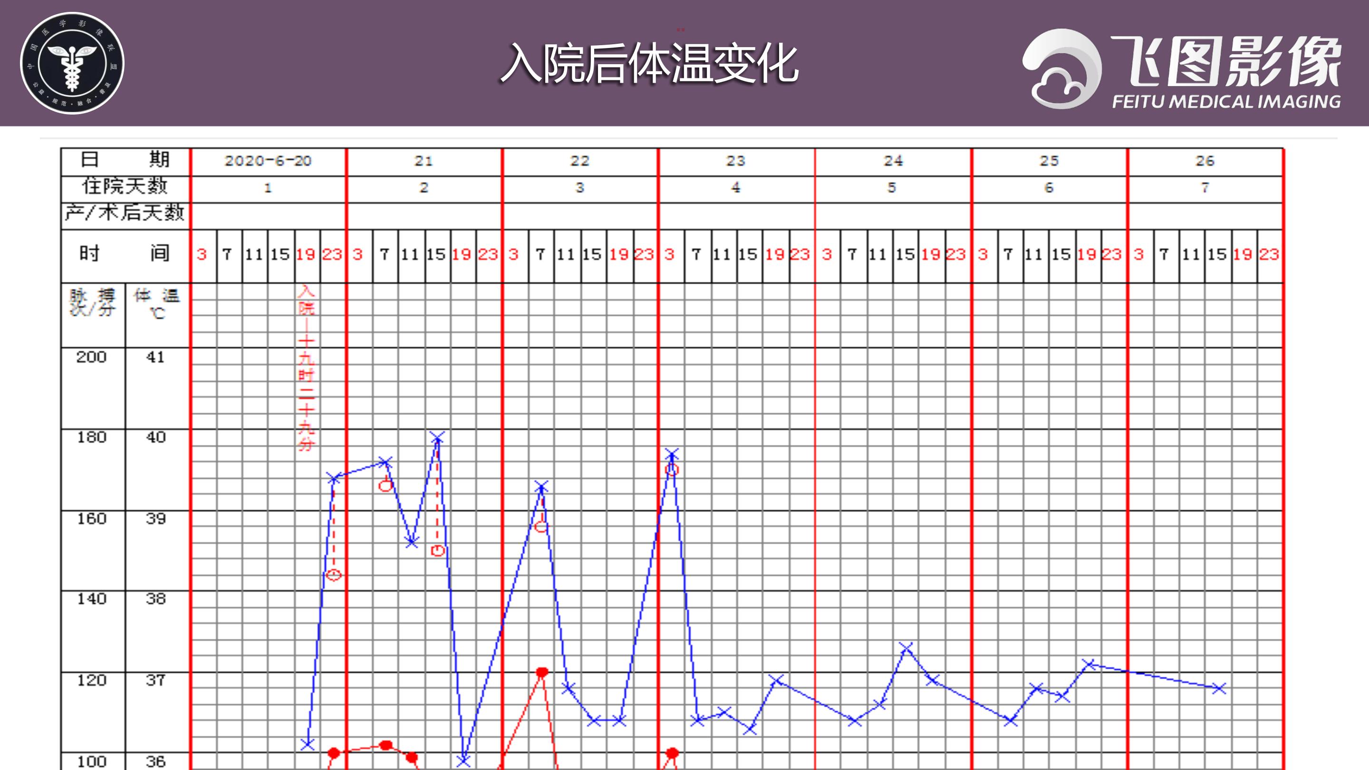The width and height of the screenshot is (1369, 770).
Task: Click the red vertical admission note 入院—十九时二十九分
Action: [306, 368]
